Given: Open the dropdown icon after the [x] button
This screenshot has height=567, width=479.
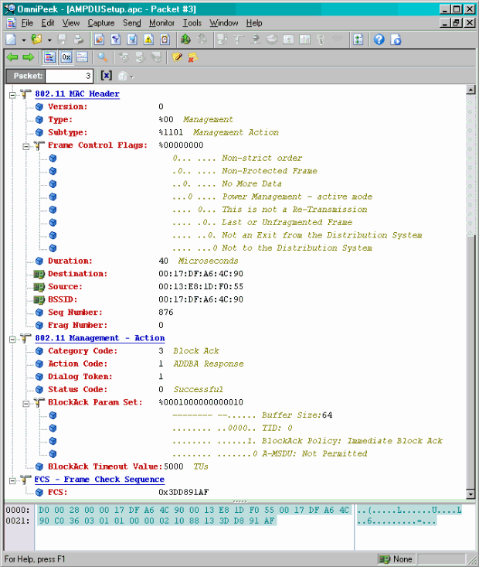Looking at the screenshot, I should tap(126, 76).
